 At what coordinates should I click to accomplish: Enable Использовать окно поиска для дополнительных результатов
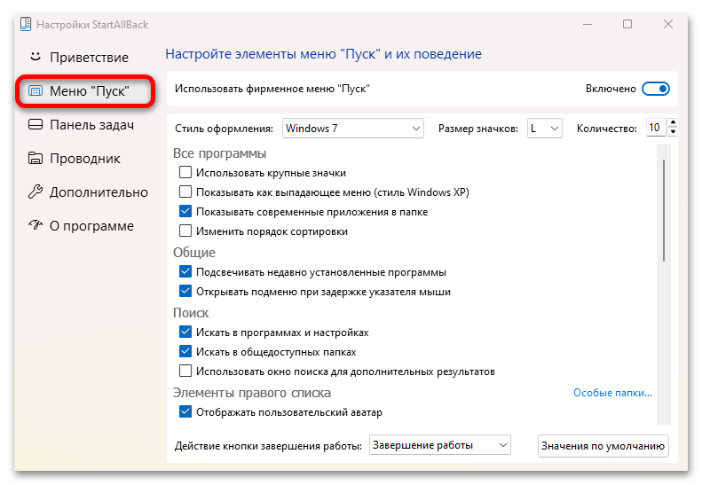185,371
